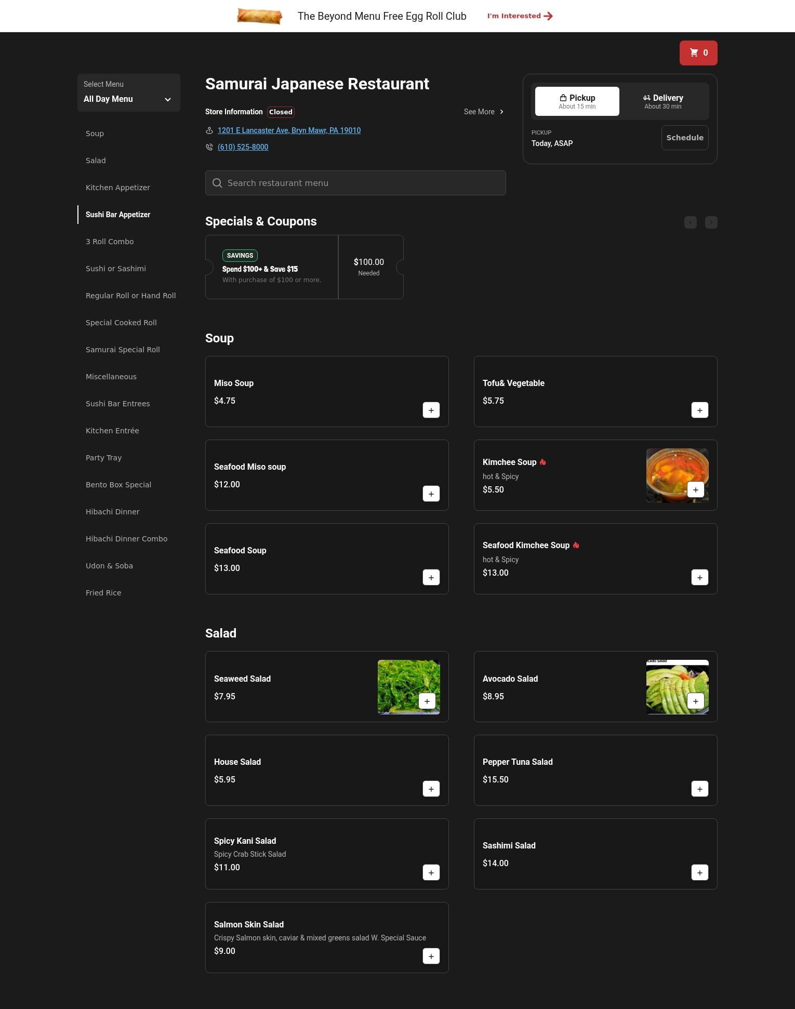Click I'm Interested egg roll link

[x=520, y=16]
